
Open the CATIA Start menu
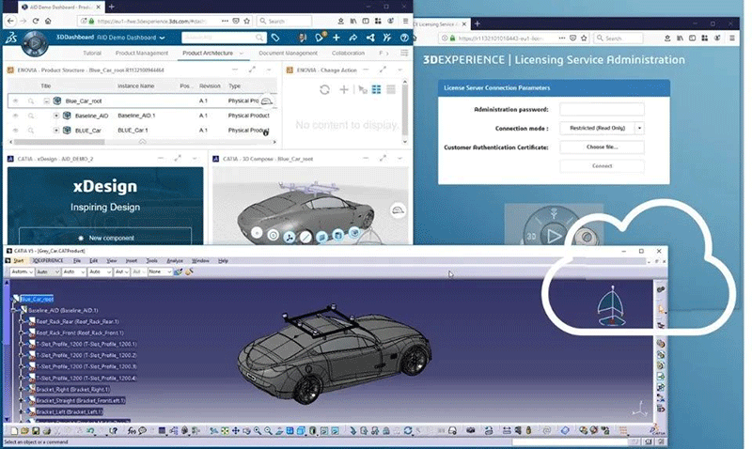click(18, 261)
